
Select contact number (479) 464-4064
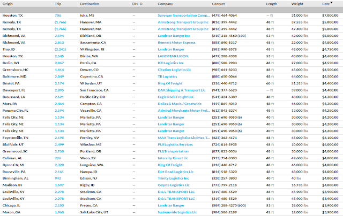tap(224, 15)
